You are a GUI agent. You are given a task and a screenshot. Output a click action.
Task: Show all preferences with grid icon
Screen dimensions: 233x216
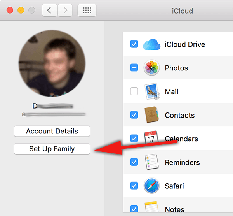point(87,10)
